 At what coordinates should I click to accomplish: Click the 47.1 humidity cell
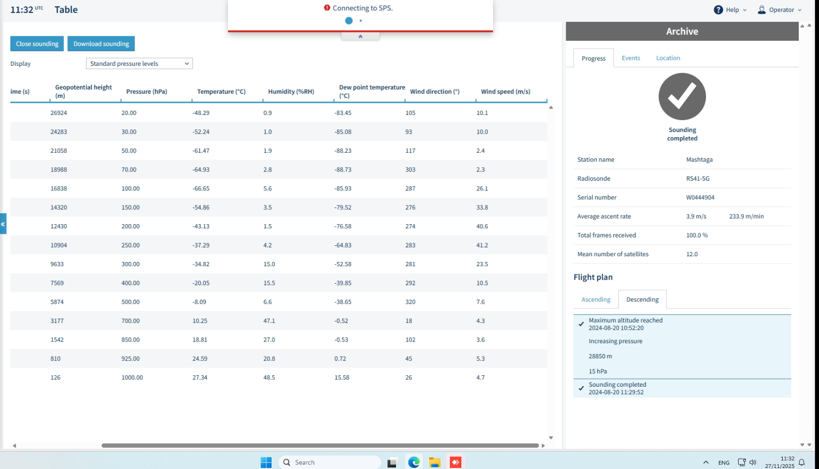(x=269, y=321)
